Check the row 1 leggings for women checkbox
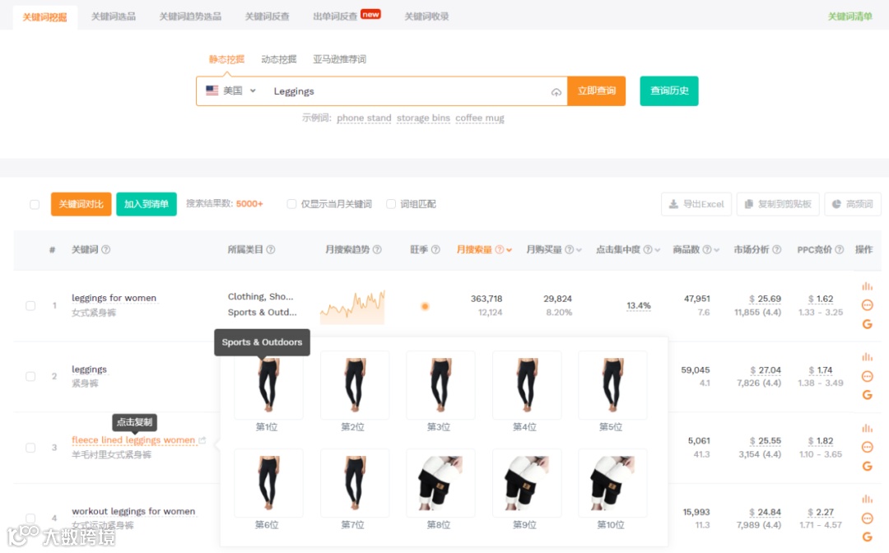Viewport: 889px width, 553px height. point(30,305)
